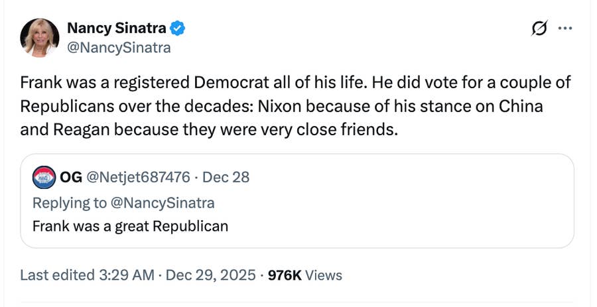Open the three-dot More options menu
This screenshot has width=597, height=307.
pyautogui.click(x=565, y=29)
